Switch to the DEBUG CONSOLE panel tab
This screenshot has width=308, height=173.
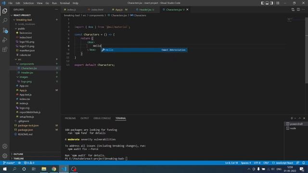pos(102,118)
